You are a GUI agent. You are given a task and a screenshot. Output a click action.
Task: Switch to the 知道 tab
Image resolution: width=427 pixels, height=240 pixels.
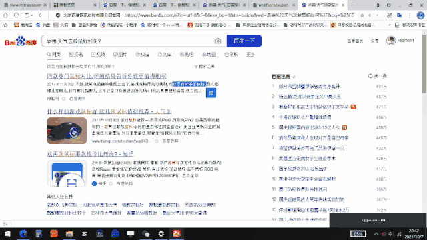pyautogui.click(x=142, y=55)
